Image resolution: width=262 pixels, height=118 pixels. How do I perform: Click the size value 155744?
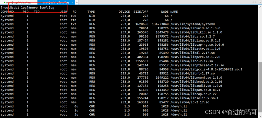pyautogui.click(x=143, y=98)
